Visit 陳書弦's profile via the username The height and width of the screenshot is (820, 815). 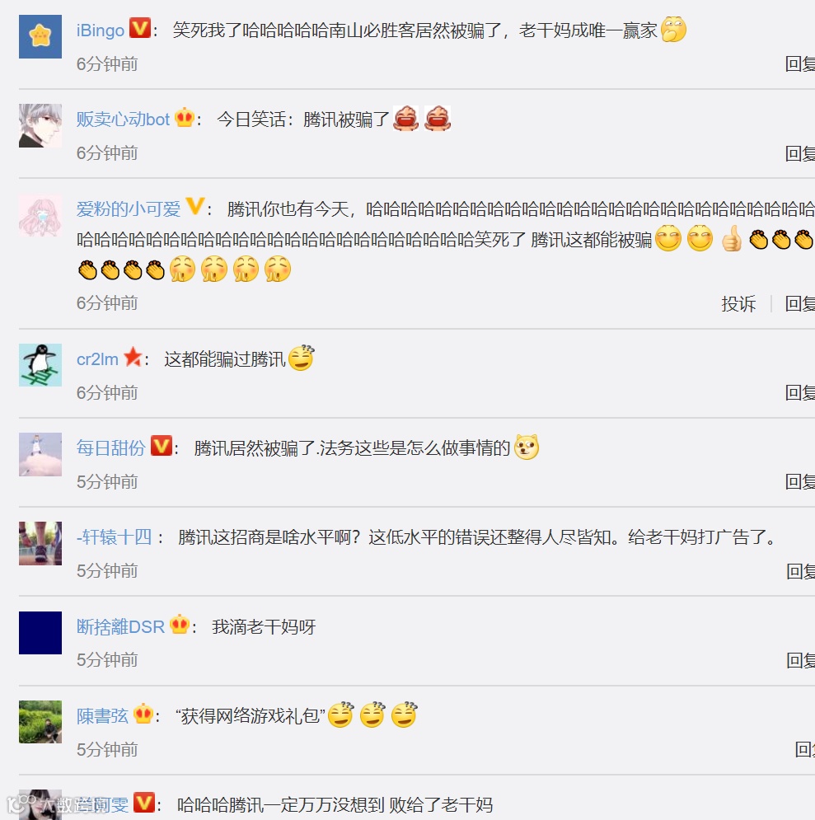point(102,716)
